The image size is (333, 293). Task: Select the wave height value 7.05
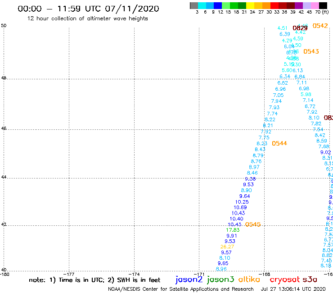[x=278, y=95]
